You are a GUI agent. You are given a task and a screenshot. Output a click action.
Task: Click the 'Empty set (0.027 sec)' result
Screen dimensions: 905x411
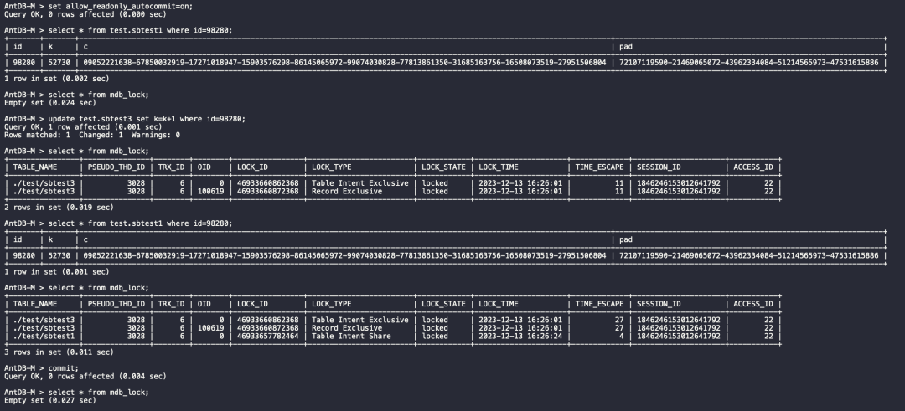click(49, 400)
